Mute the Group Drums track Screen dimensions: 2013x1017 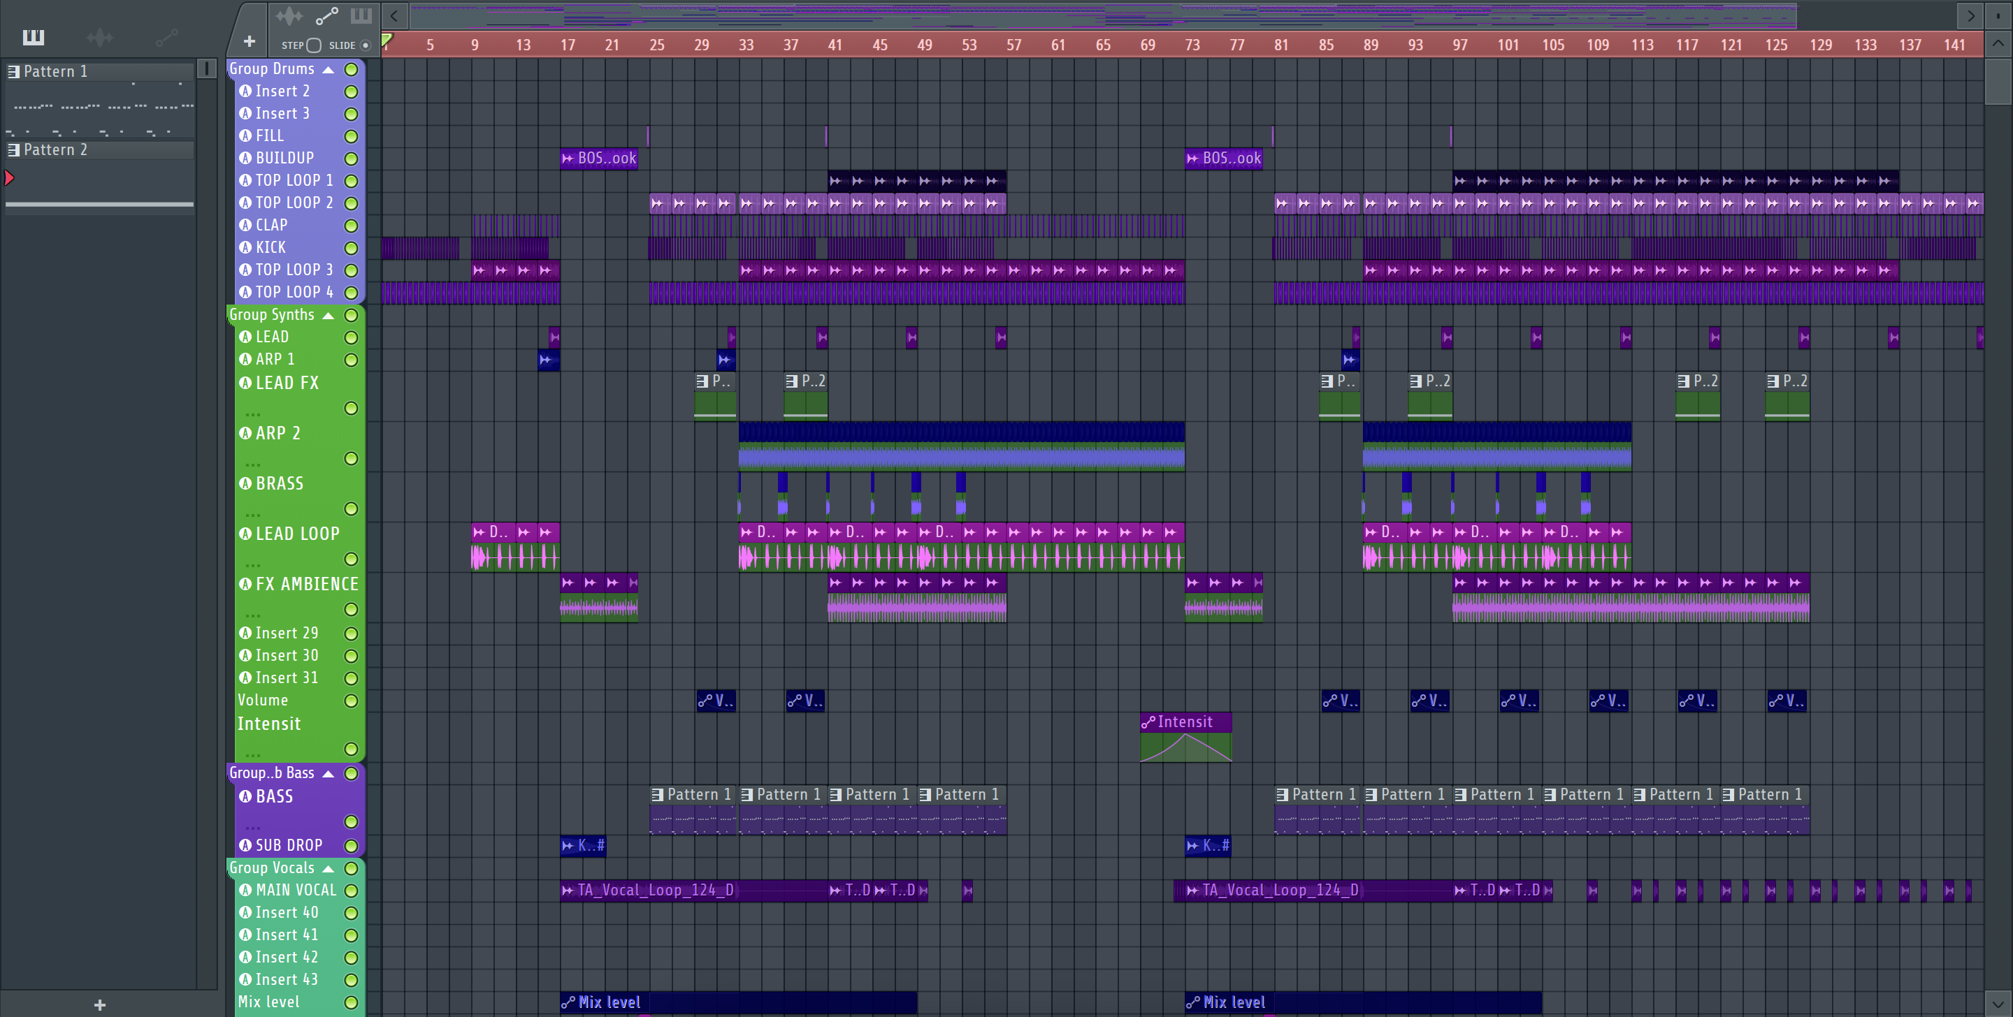click(352, 70)
